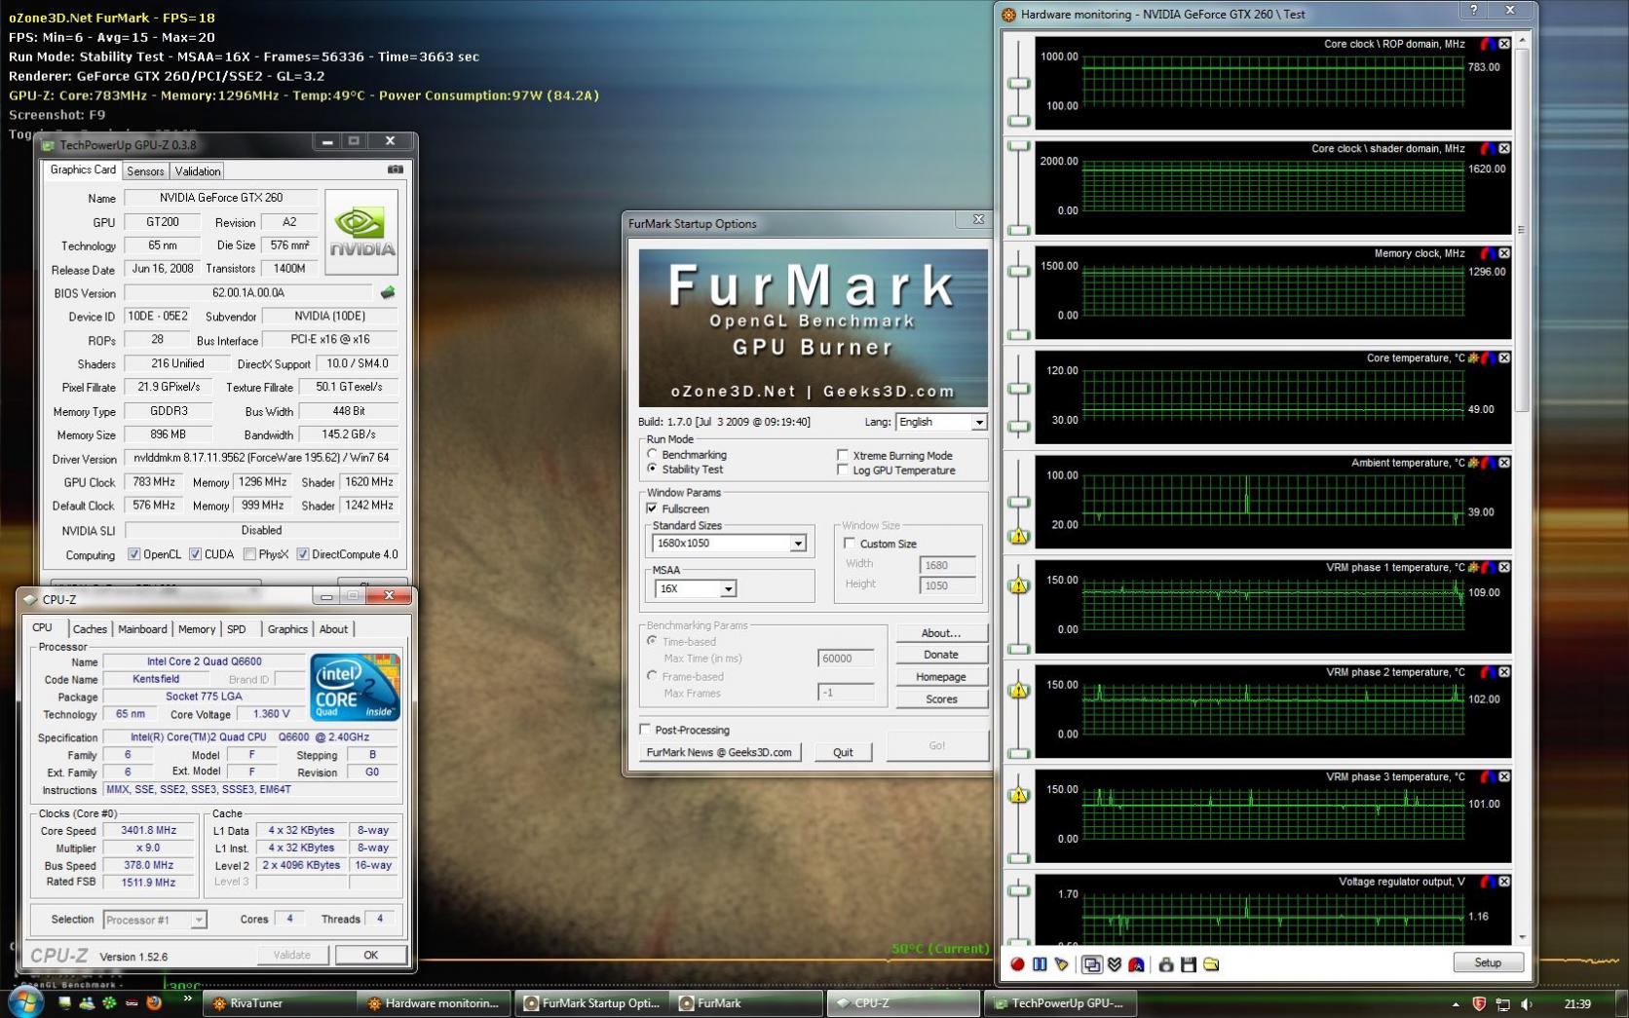The width and height of the screenshot is (1629, 1018).
Task: Click the red record button in Hardware monitoring
Action: point(1017,964)
